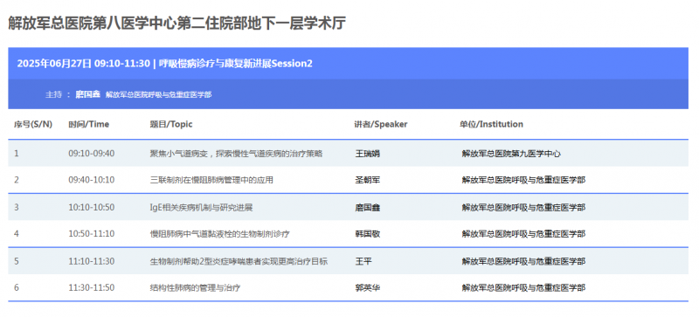Viewport: 699px width, 317px height.
Task: Click serial number 3 in the 10:10-10:50 row
Action: pos(17,207)
